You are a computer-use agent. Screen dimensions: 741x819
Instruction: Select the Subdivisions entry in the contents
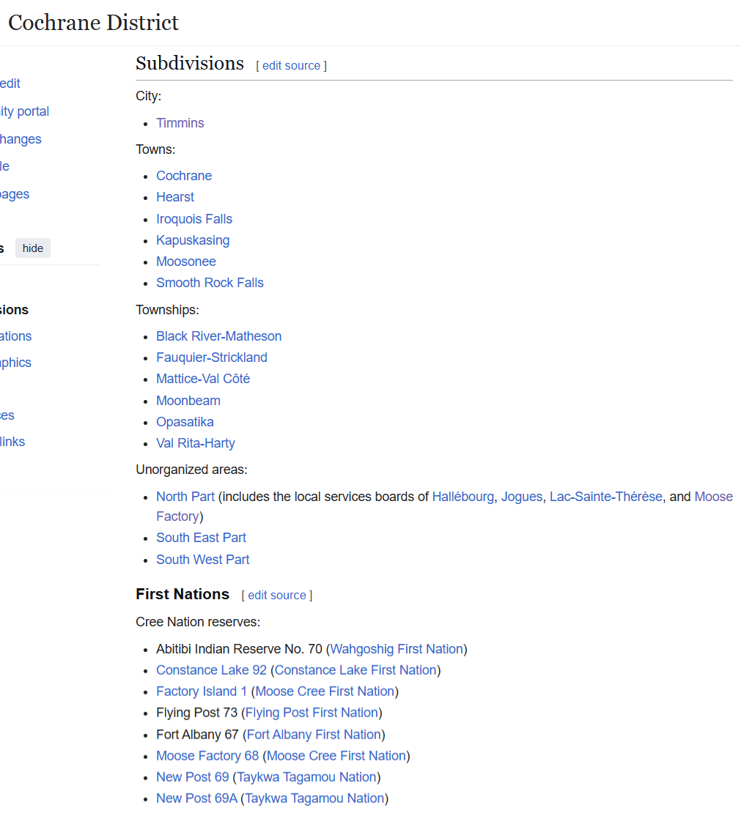click(14, 310)
